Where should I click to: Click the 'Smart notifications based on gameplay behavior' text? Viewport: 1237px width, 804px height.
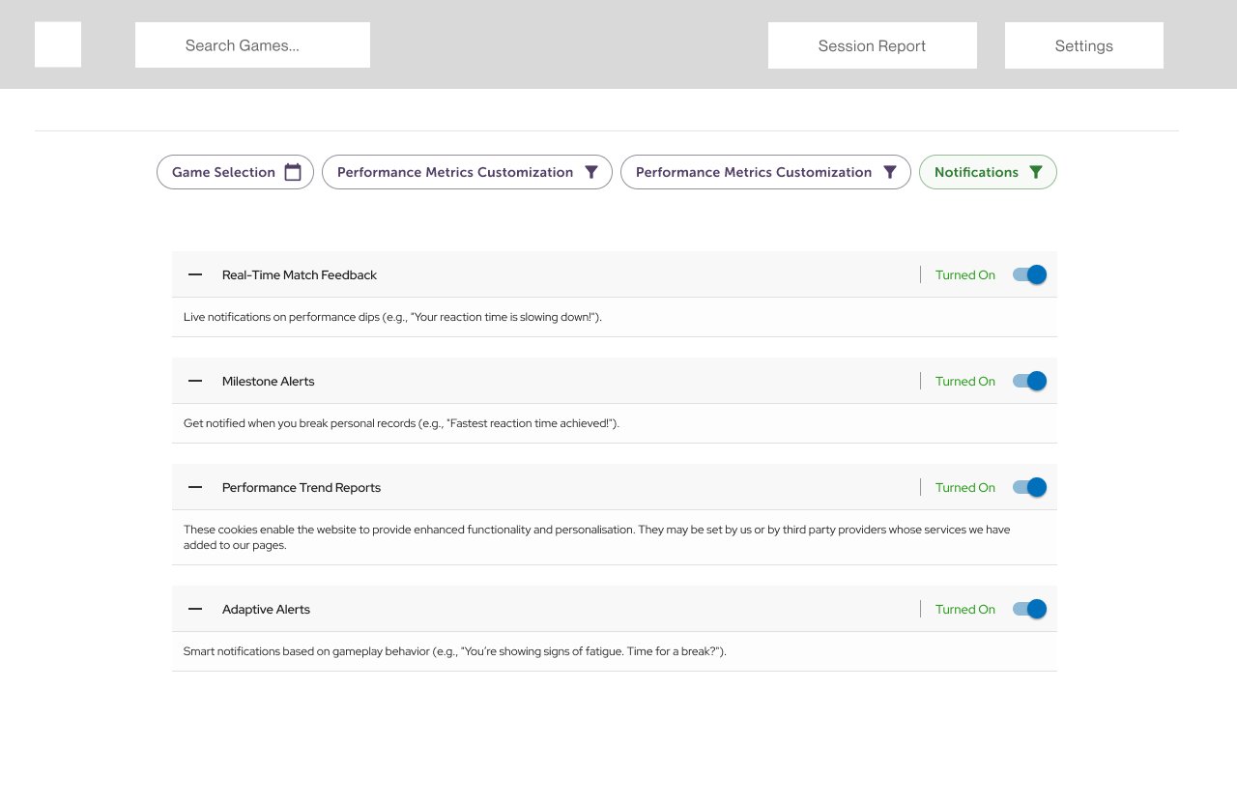point(454,651)
